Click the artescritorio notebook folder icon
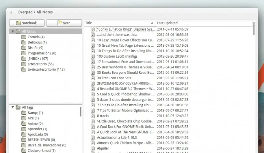 24,64
